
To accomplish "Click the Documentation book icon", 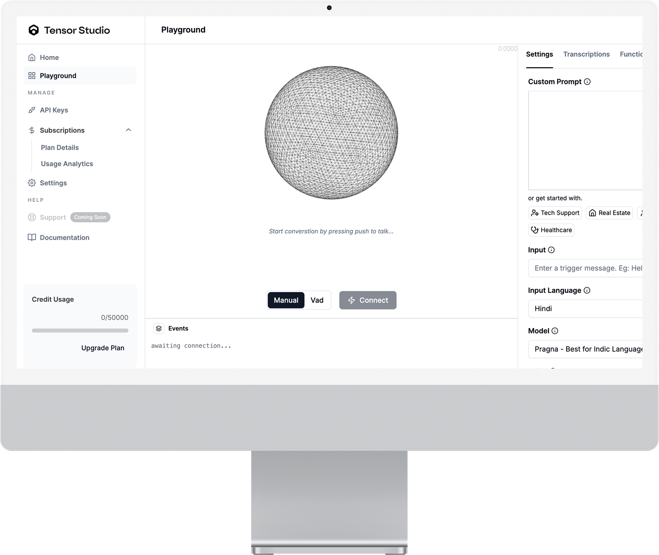I will click(32, 237).
